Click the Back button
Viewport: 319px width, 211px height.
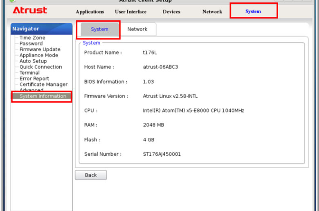(91, 175)
